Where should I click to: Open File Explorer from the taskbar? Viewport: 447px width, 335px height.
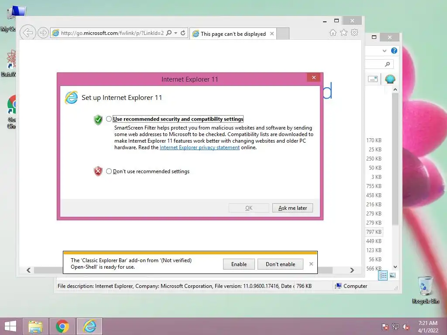click(x=35, y=326)
